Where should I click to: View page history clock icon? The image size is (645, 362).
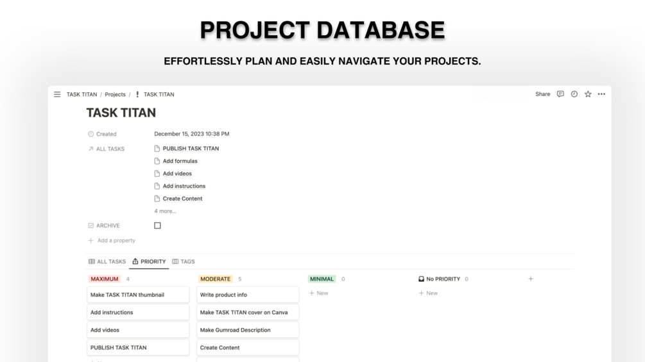coord(574,94)
